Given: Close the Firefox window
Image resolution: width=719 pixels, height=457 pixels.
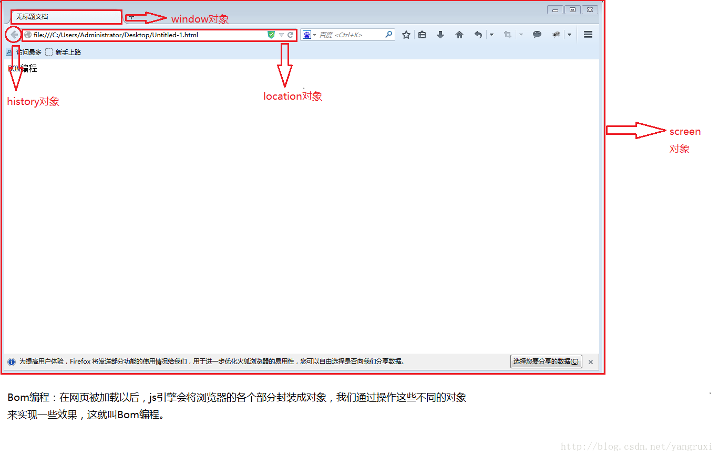Looking at the screenshot, I should [x=590, y=9].
